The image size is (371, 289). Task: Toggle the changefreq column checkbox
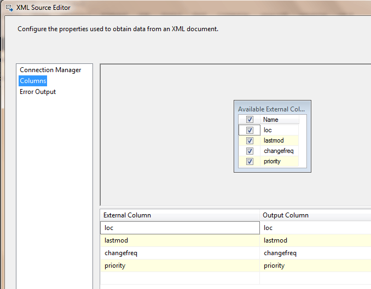[x=250, y=151]
